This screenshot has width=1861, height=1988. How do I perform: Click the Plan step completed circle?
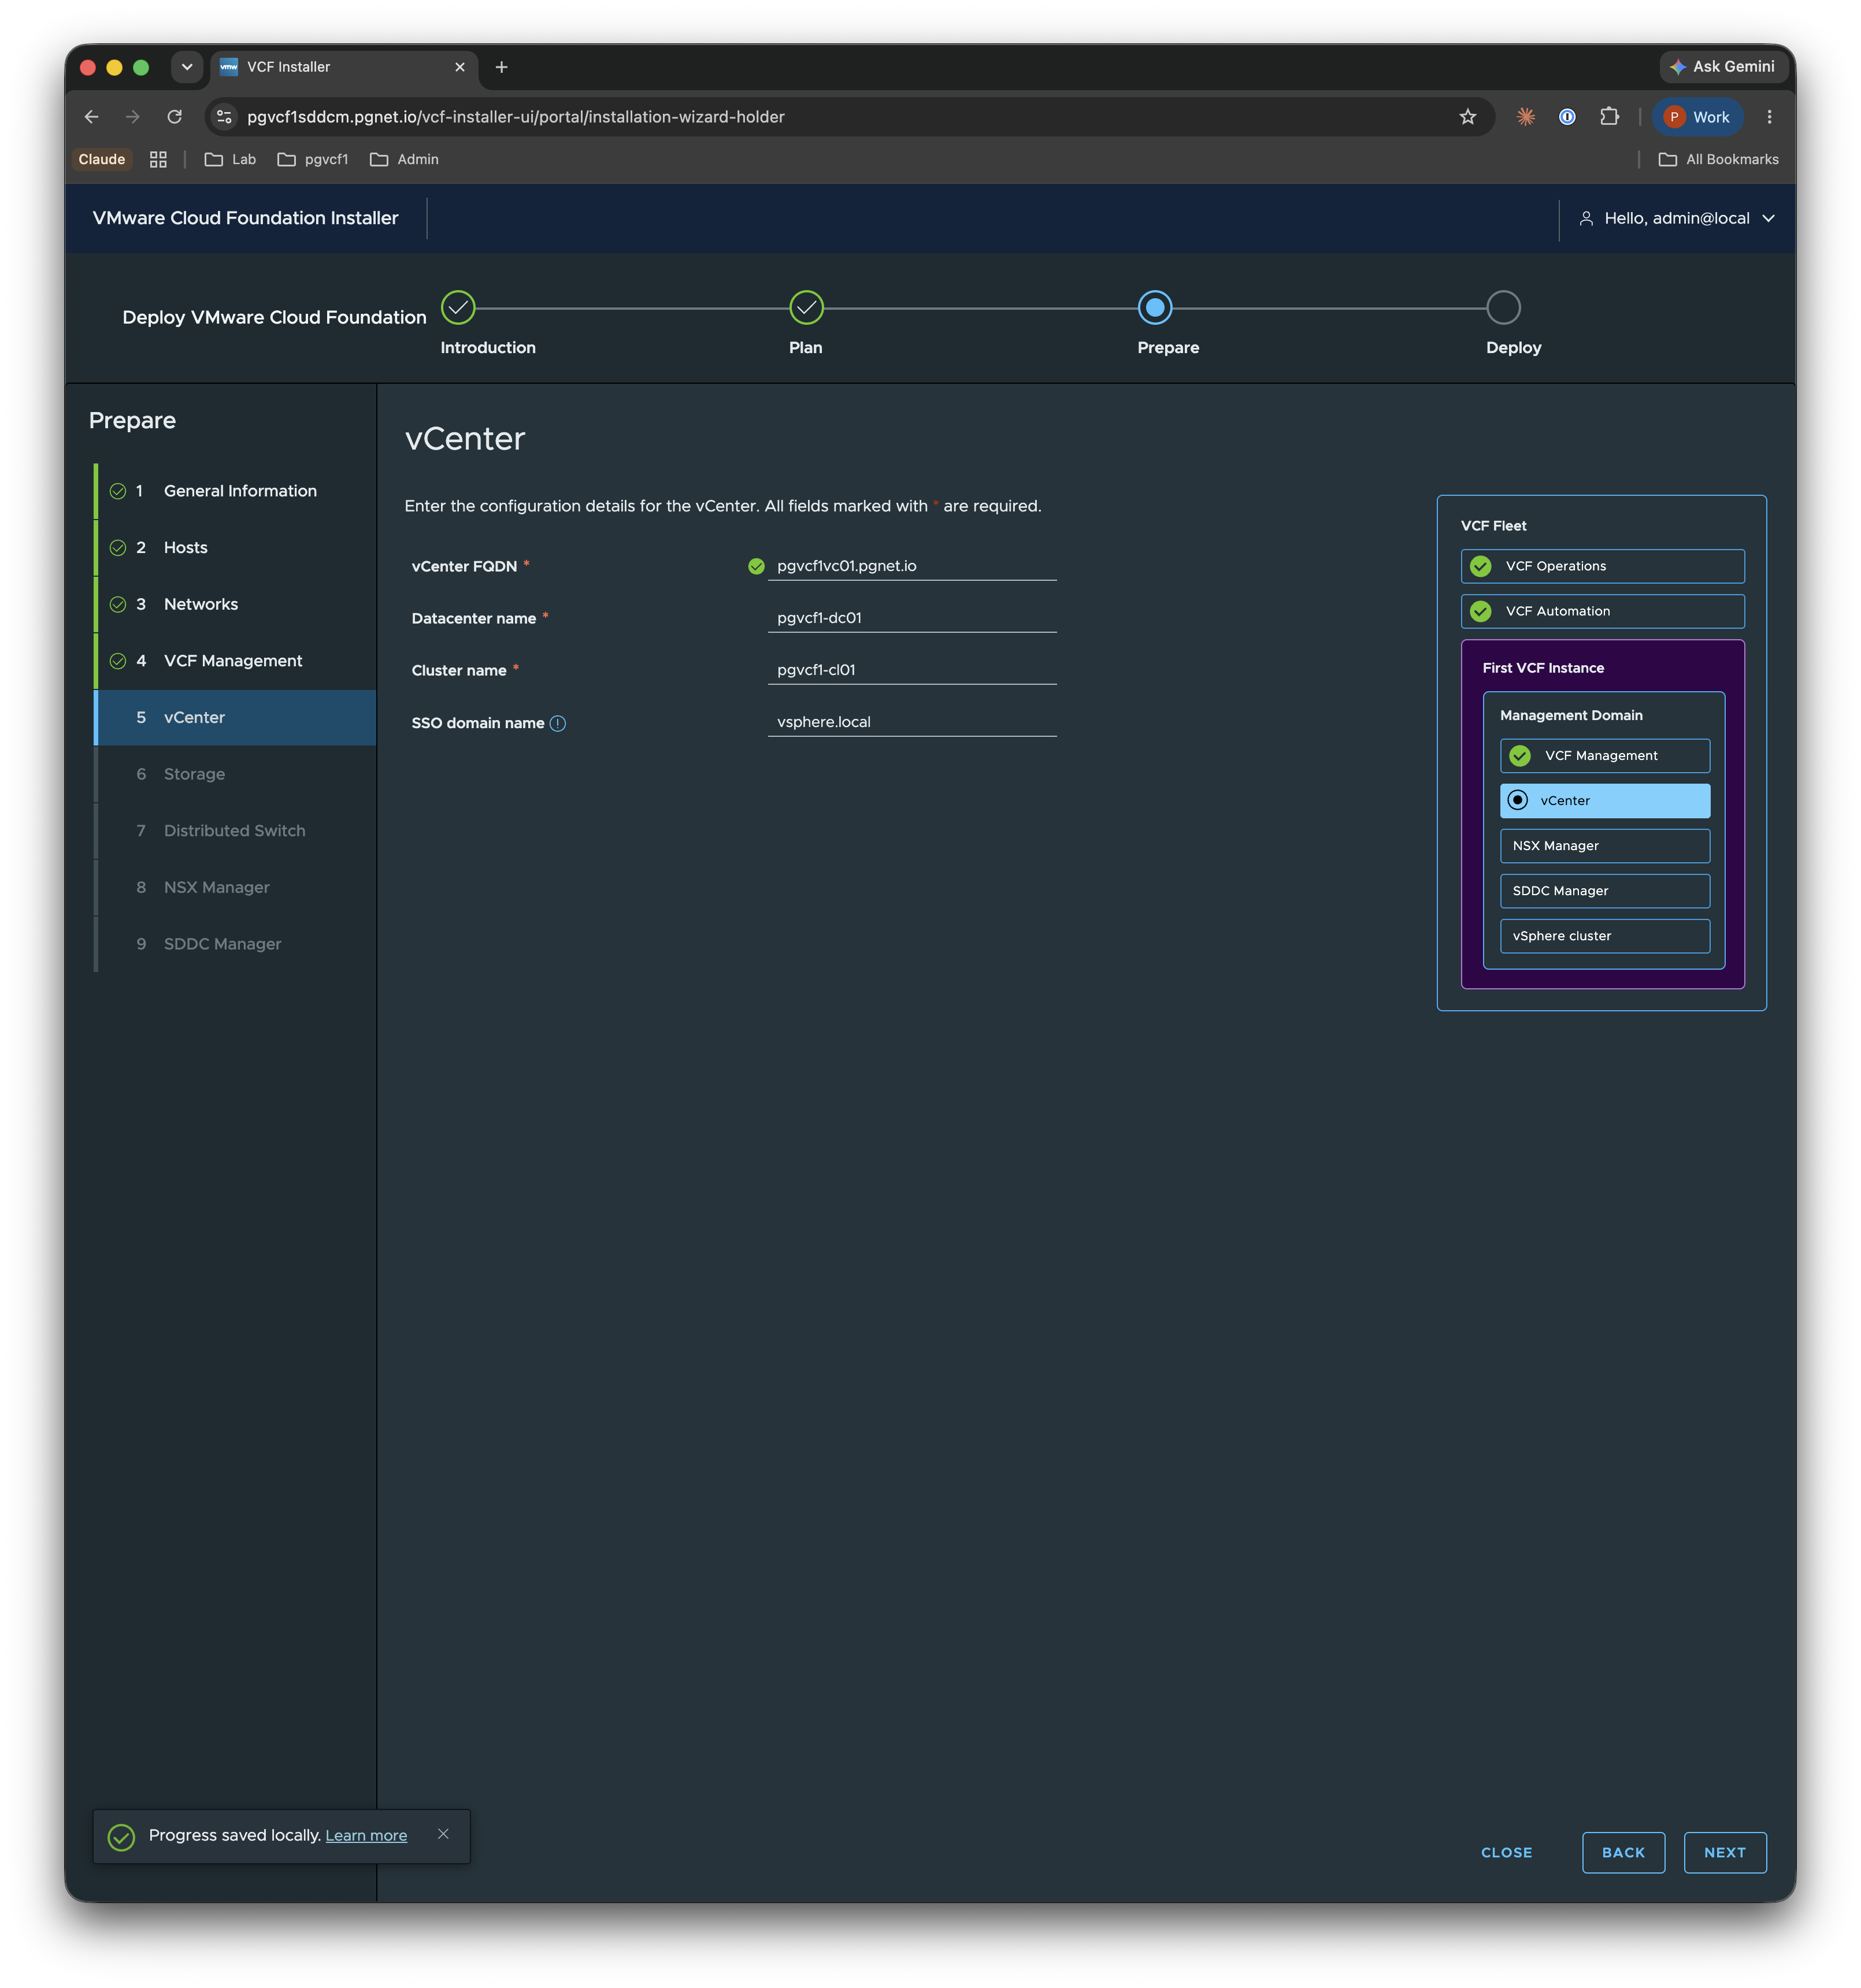806,308
